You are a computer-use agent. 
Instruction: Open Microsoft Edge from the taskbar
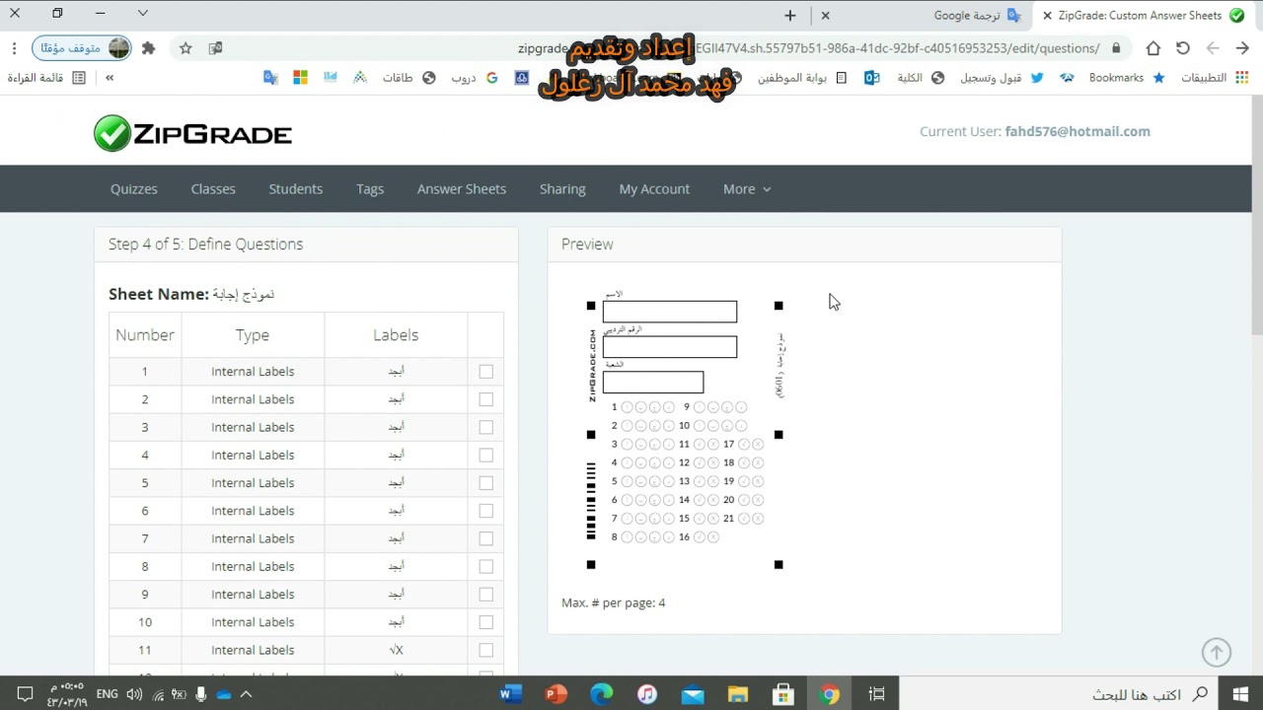pyautogui.click(x=601, y=694)
